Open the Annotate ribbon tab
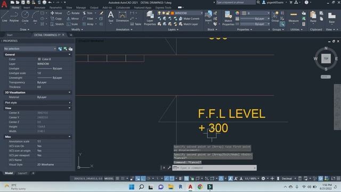341x192 pixels. pos(39,7)
